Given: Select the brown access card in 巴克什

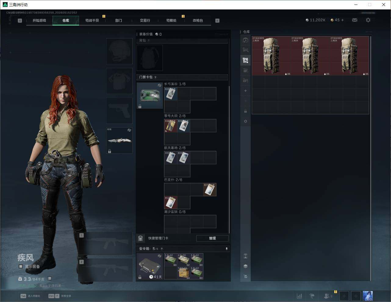Looking at the screenshot, I should click(x=210, y=190).
